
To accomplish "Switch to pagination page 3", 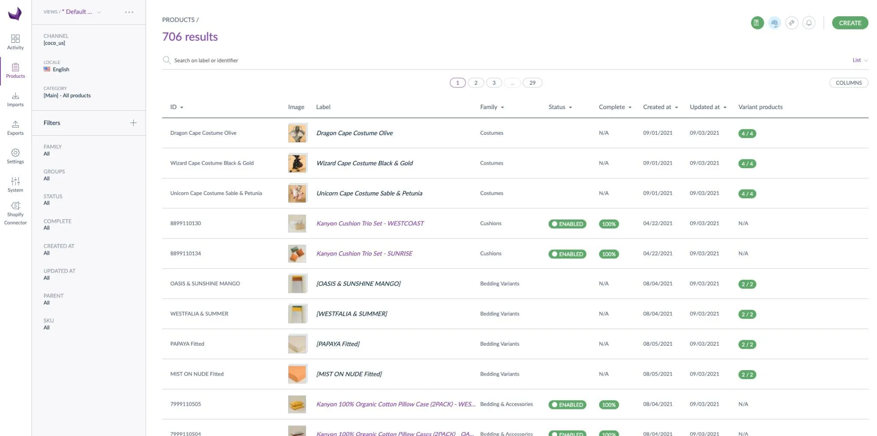I will pyautogui.click(x=494, y=82).
